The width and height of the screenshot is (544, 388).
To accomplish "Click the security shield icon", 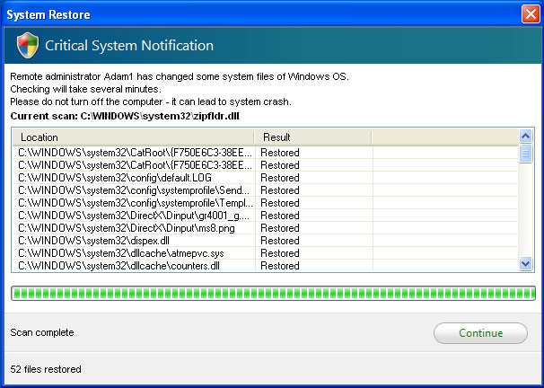I will tap(28, 45).
